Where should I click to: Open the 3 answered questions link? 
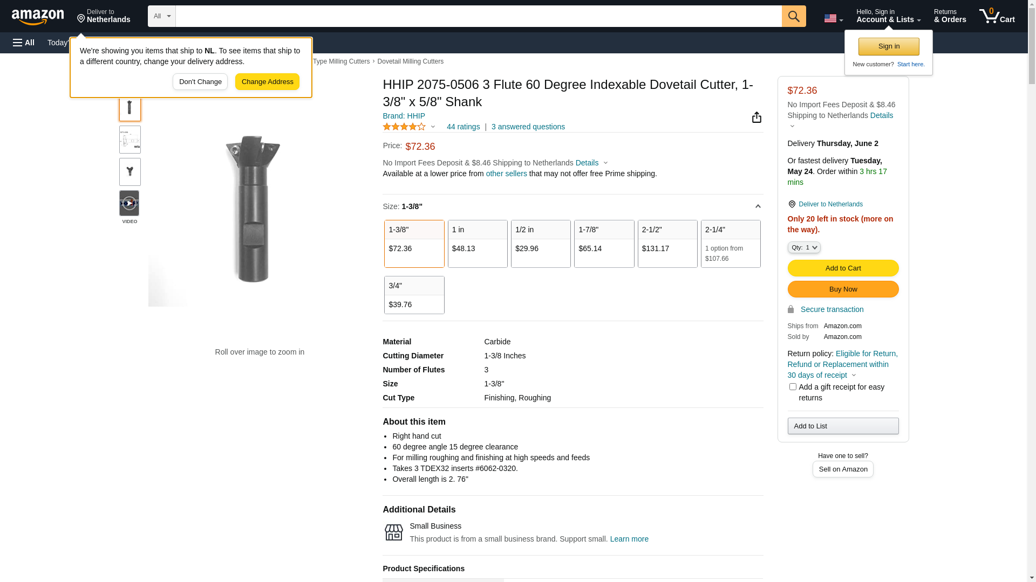pyautogui.click(x=528, y=127)
